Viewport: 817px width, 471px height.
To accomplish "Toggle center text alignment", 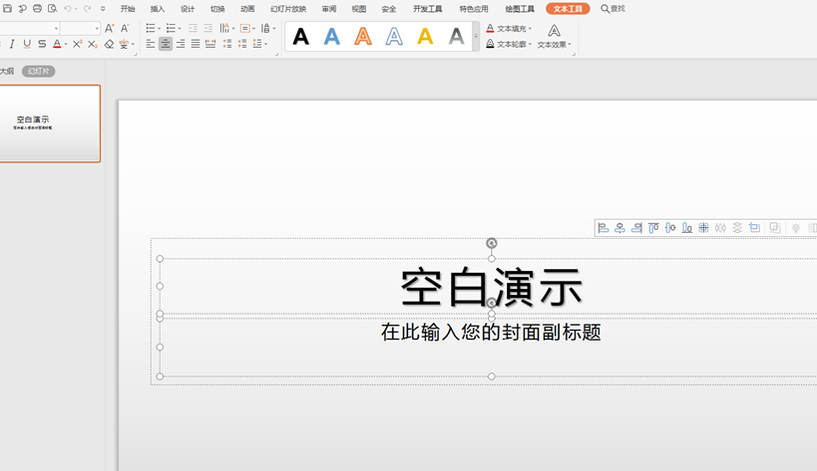I will pos(166,44).
